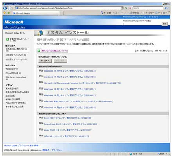This screenshot has height=158, width=173.
Task: Expand details for PowerPoint 2002 KB923092
Action: [42, 123]
